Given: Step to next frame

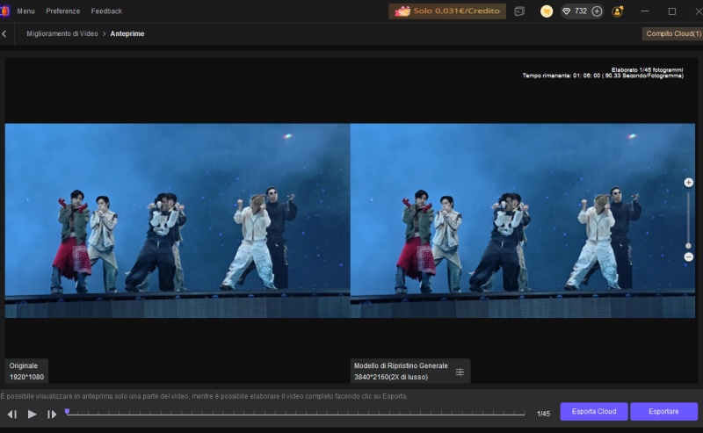Looking at the screenshot, I should (x=52, y=415).
